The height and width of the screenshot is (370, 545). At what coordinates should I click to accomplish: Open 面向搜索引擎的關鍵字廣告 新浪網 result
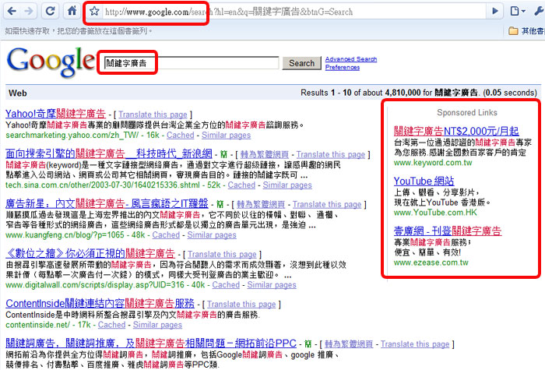point(109,153)
